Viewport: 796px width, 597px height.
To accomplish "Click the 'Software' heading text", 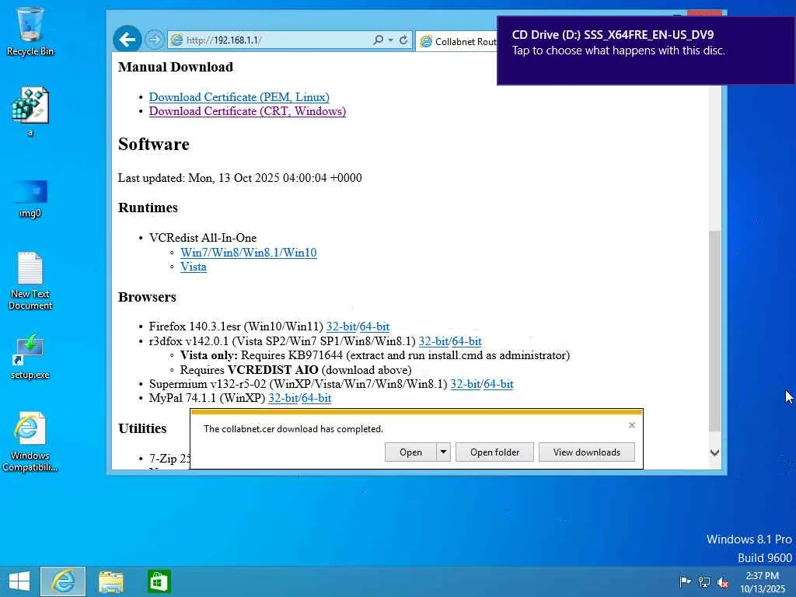I will 154,144.
